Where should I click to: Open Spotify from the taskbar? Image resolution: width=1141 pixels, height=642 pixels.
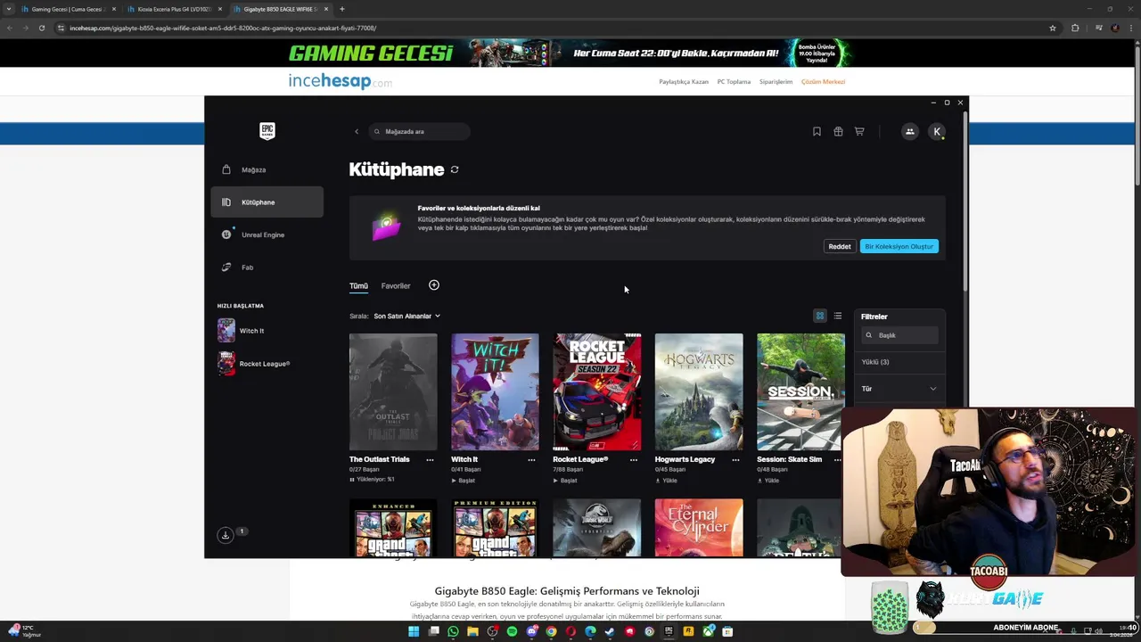click(512, 631)
